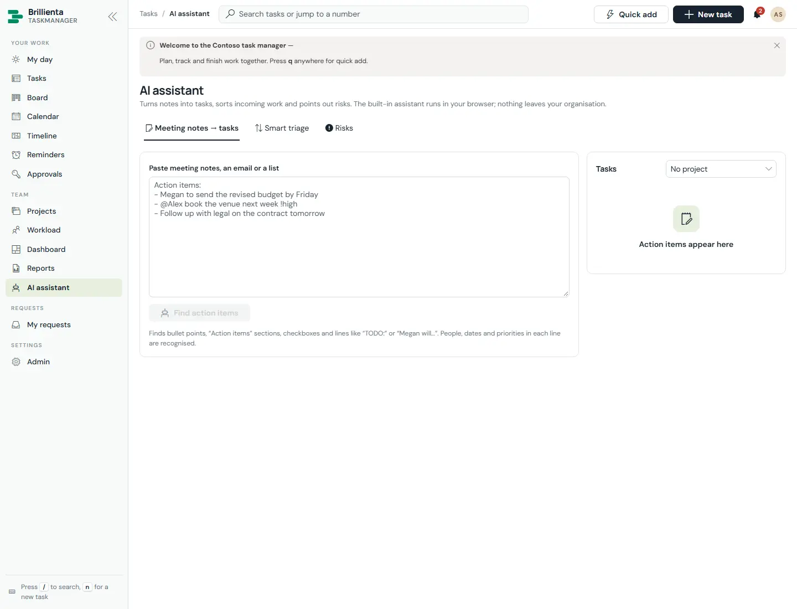Click inside the meeting notes text area

click(359, 237)
